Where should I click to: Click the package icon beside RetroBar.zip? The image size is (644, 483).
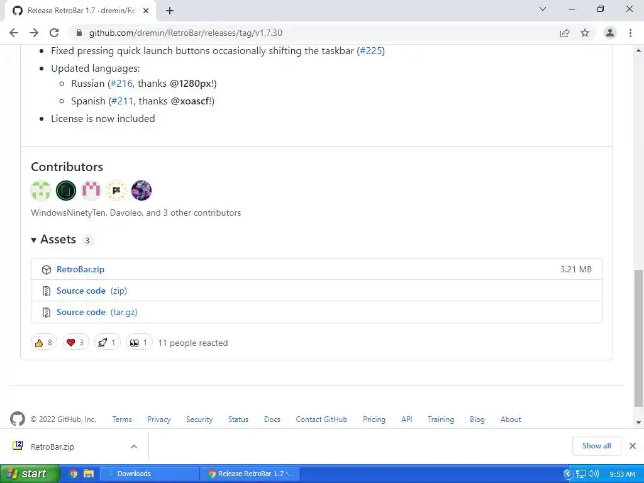(x=47, y=270)
